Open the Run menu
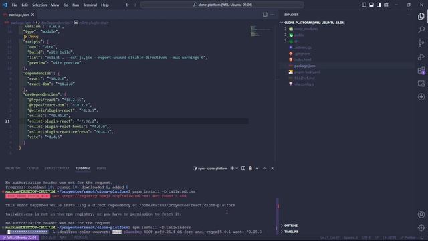 [76, 5]
